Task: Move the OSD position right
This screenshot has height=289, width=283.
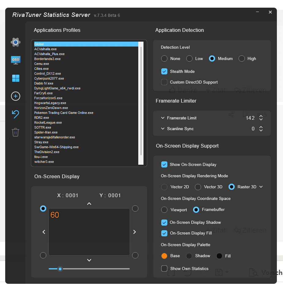Action: point(135,232)
